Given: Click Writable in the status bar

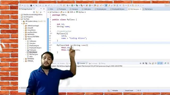Looking at the screenshot, I should [115, 91].
